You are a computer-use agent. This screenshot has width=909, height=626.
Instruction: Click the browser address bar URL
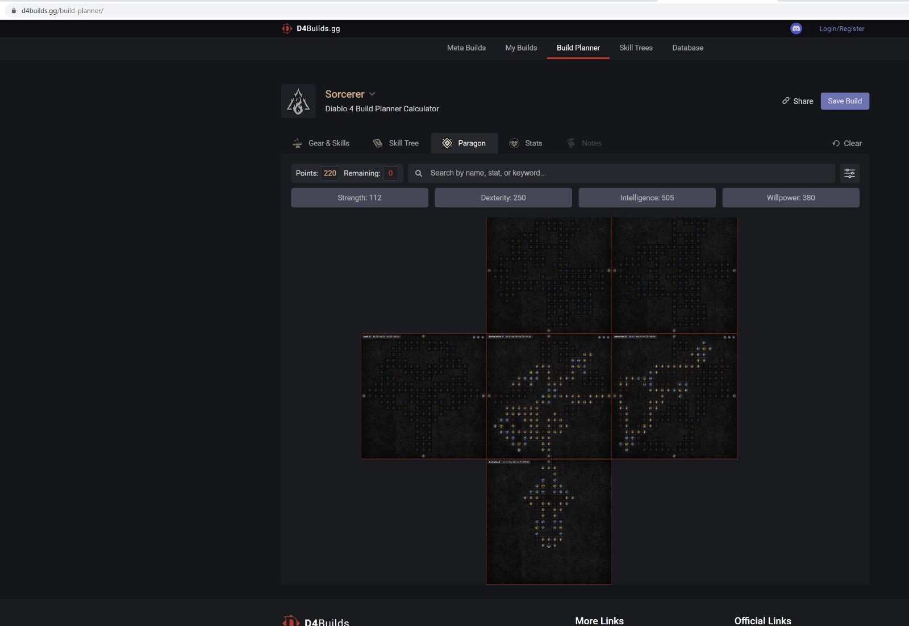click(62, 11)
